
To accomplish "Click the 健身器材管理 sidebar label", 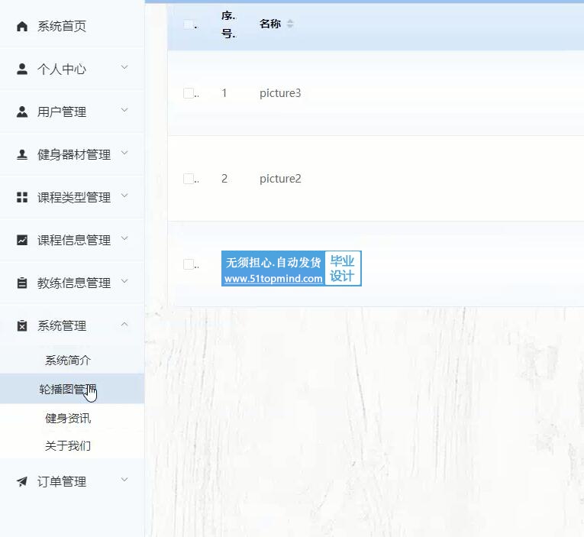I will 74,154.
